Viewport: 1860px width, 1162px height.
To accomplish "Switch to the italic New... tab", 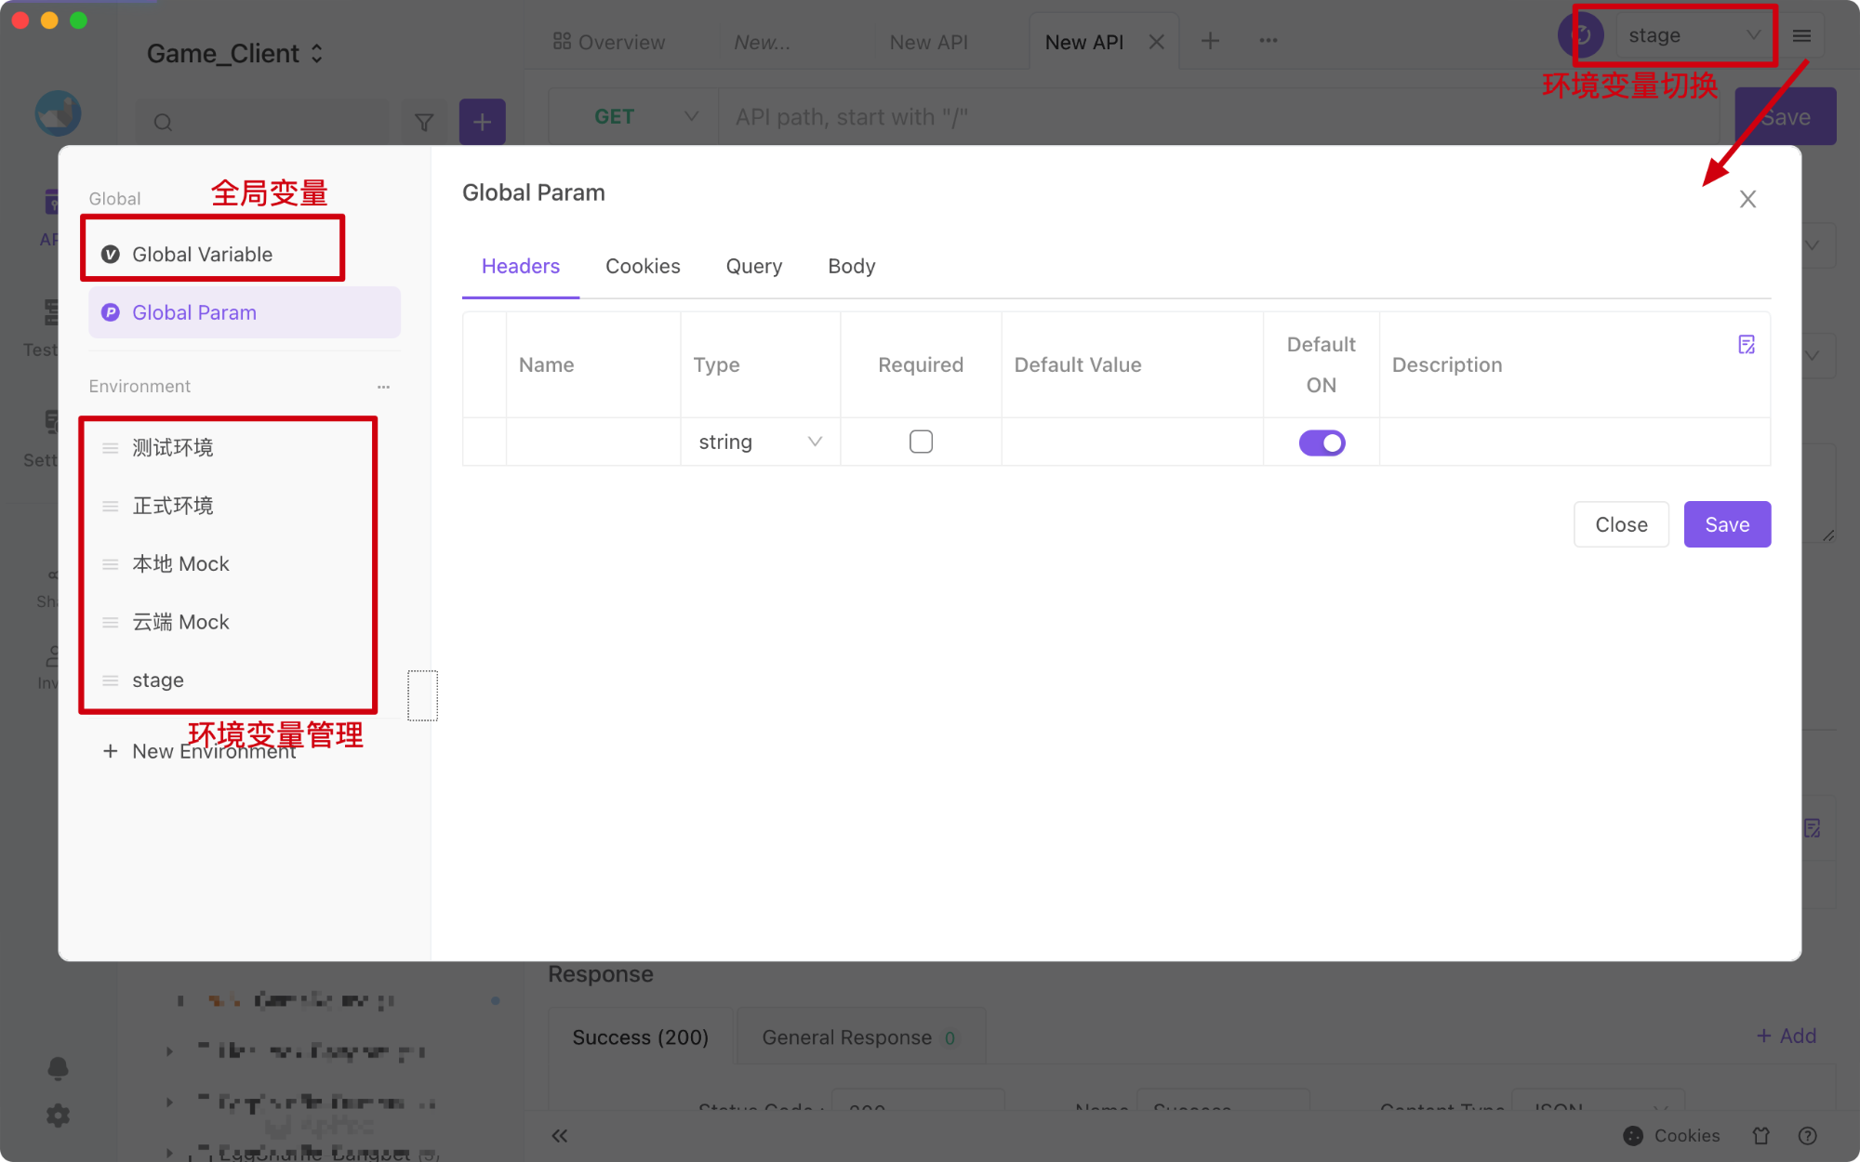I will tap(762, 42).
